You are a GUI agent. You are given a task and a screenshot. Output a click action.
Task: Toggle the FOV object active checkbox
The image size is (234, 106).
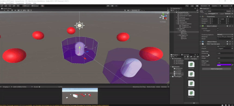[206, 11]
